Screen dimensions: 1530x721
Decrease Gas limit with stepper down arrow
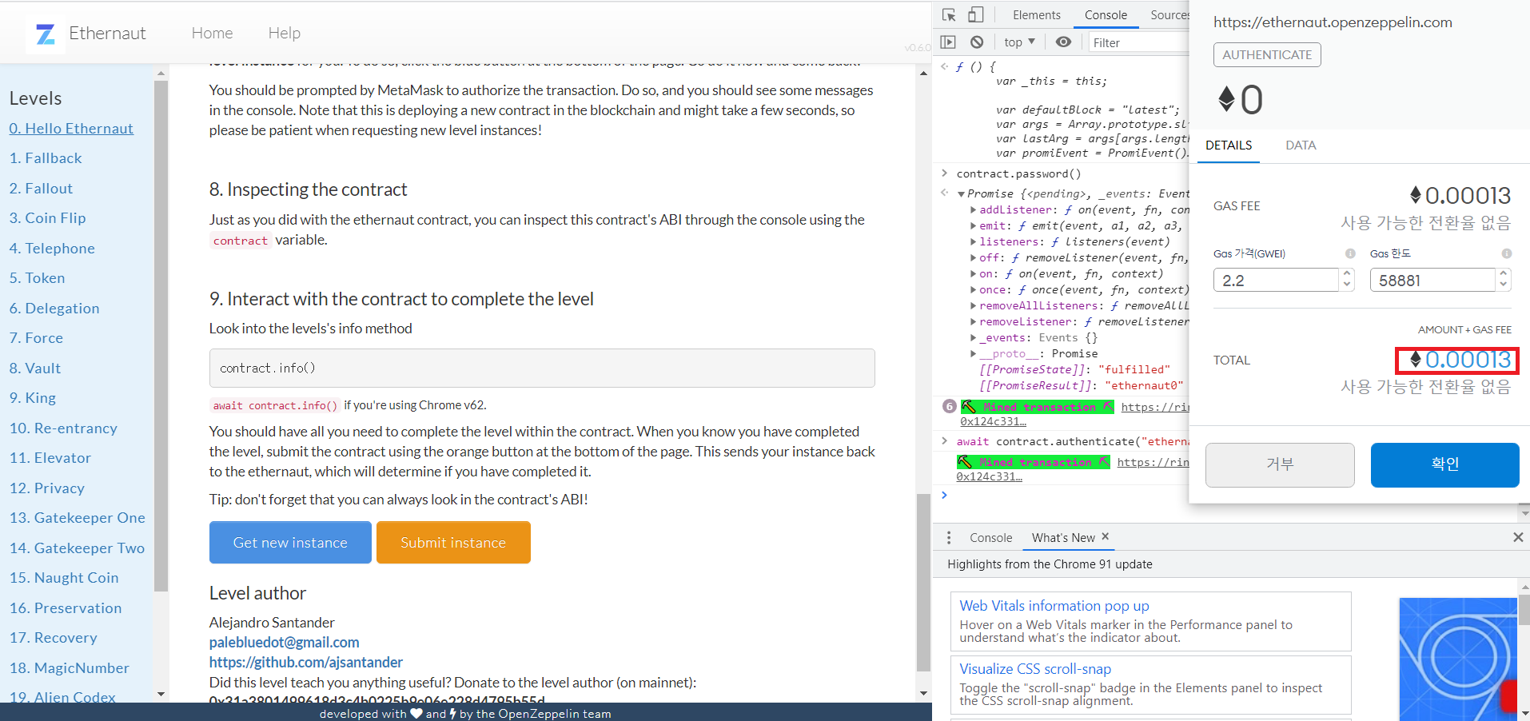click(x=1504, y=285)
